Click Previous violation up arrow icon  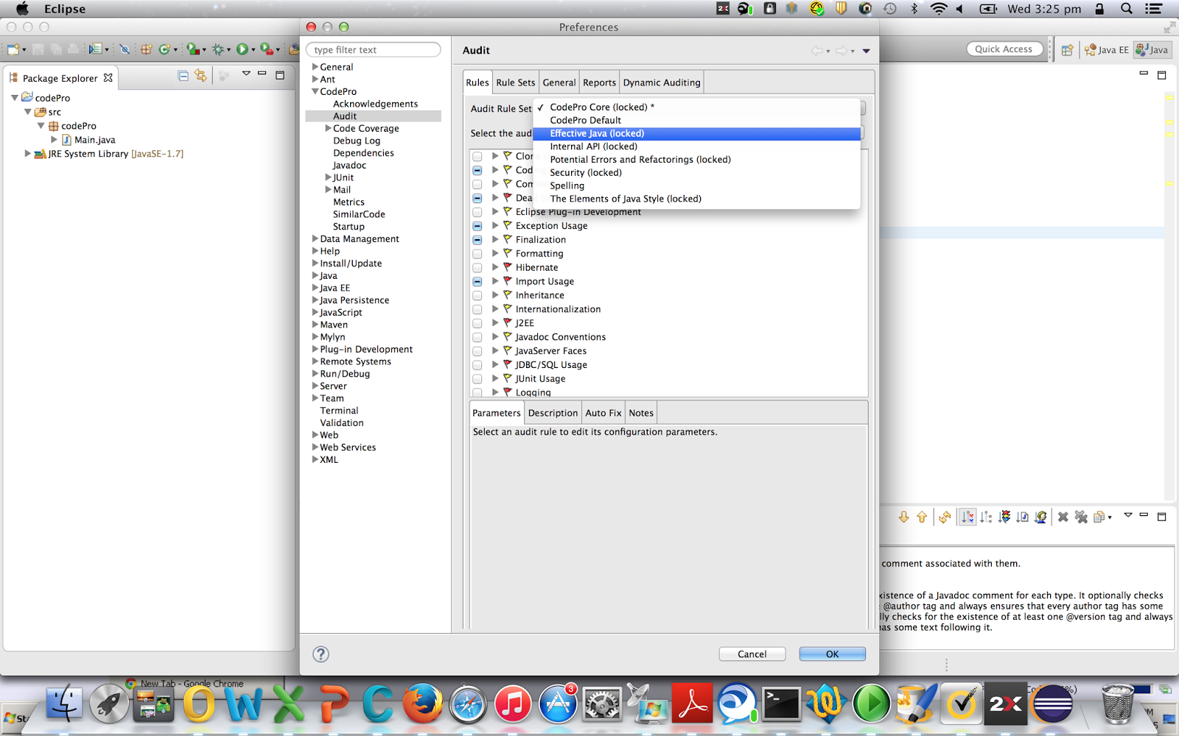pos(922,517)
